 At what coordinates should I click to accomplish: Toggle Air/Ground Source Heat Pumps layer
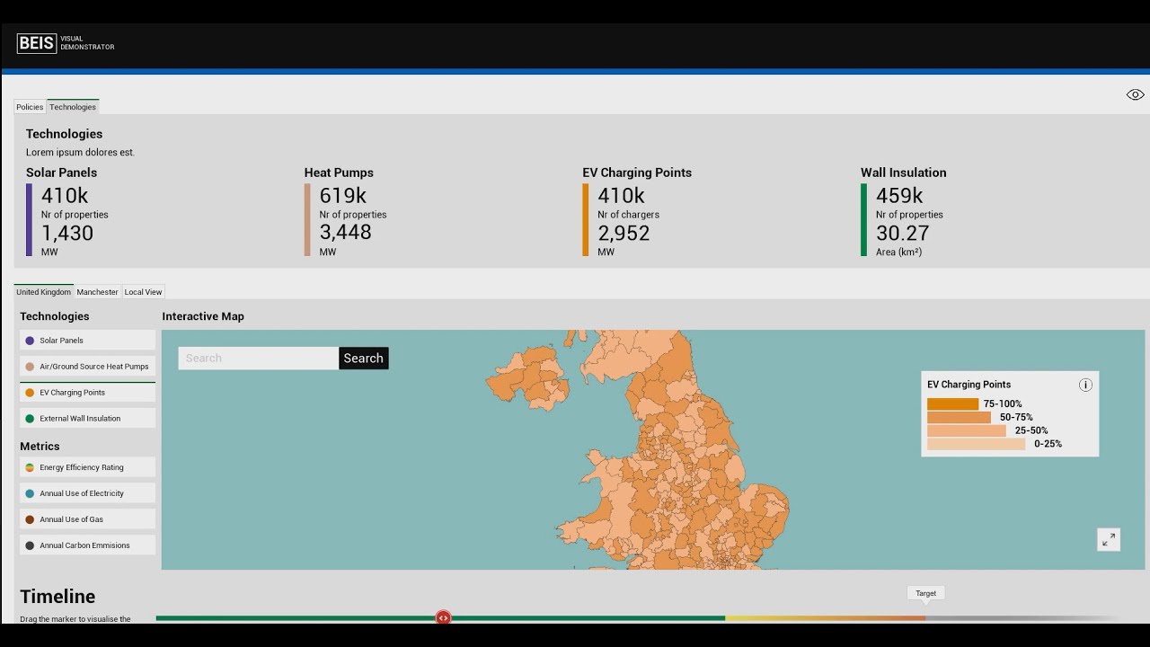87,367
